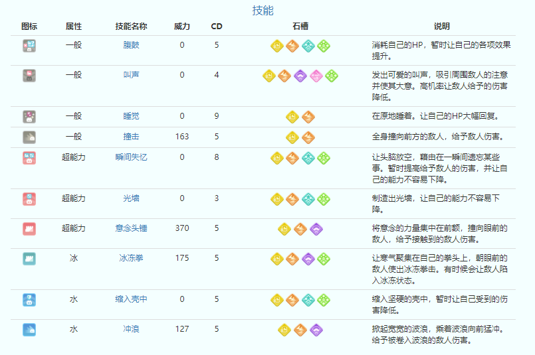
Task: Click the pink stone slot in 叫声 row
Action: click(x=316, y=76)
